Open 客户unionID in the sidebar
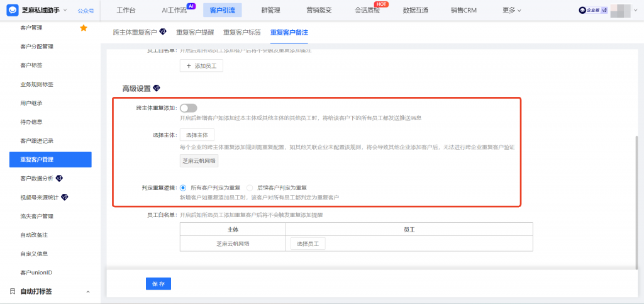 click(36, 273)
